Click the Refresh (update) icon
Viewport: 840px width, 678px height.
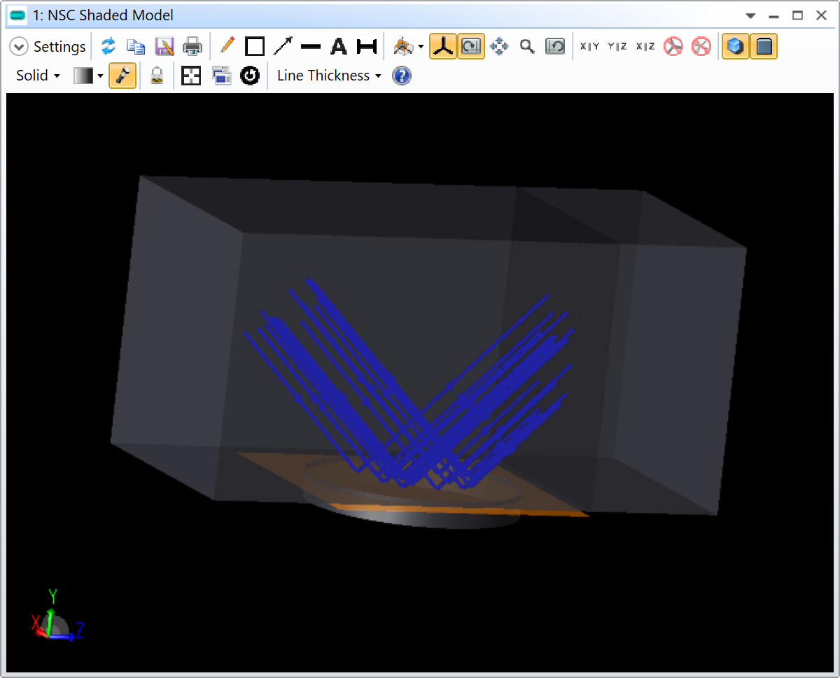pos(108,47)
